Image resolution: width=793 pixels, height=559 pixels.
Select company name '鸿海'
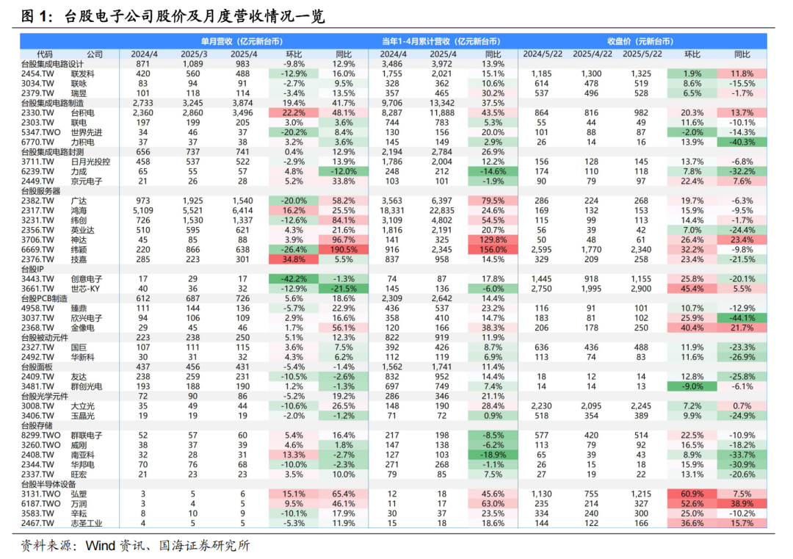[x=79, y=210]
